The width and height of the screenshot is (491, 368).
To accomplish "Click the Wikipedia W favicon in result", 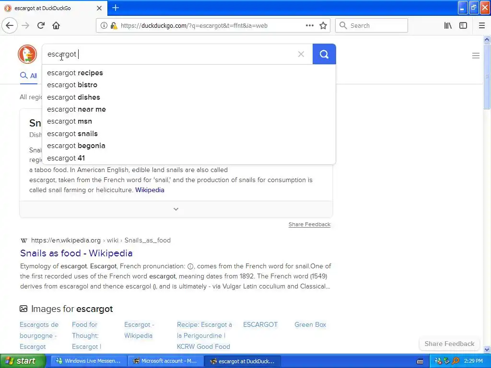I will pyautogui.click(x=23, y=241).
